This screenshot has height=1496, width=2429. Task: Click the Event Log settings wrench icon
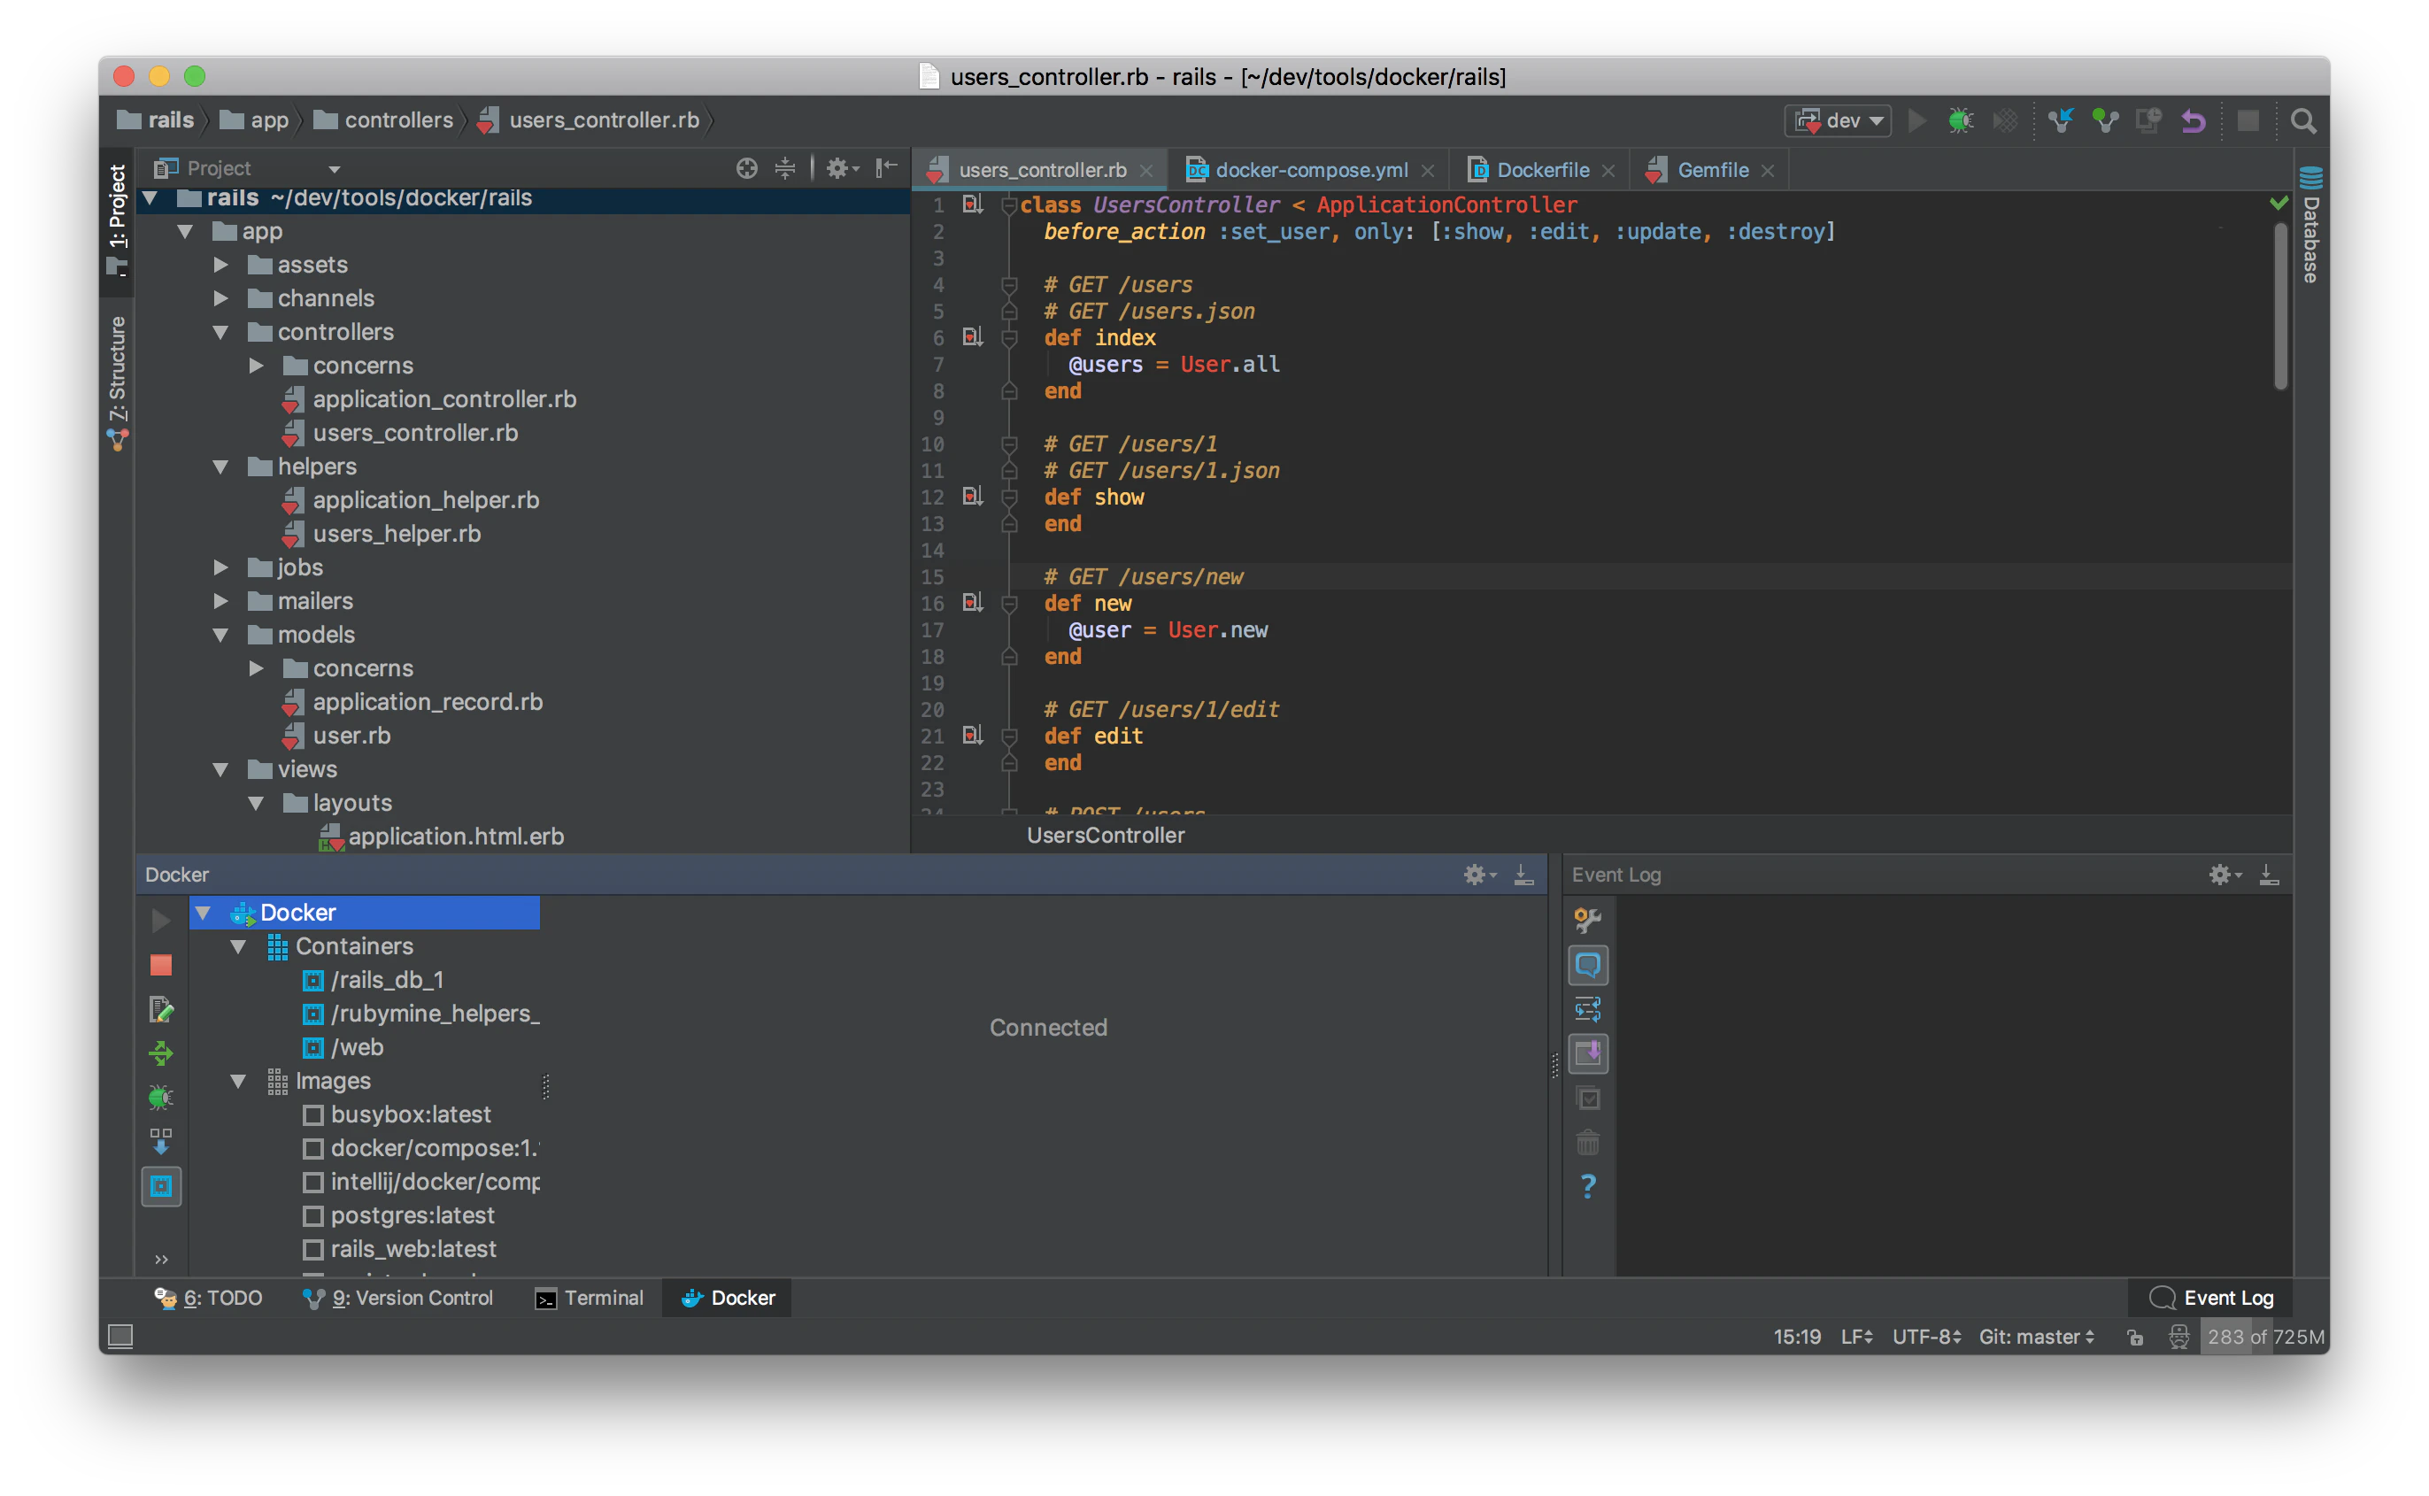point(1587,920)
